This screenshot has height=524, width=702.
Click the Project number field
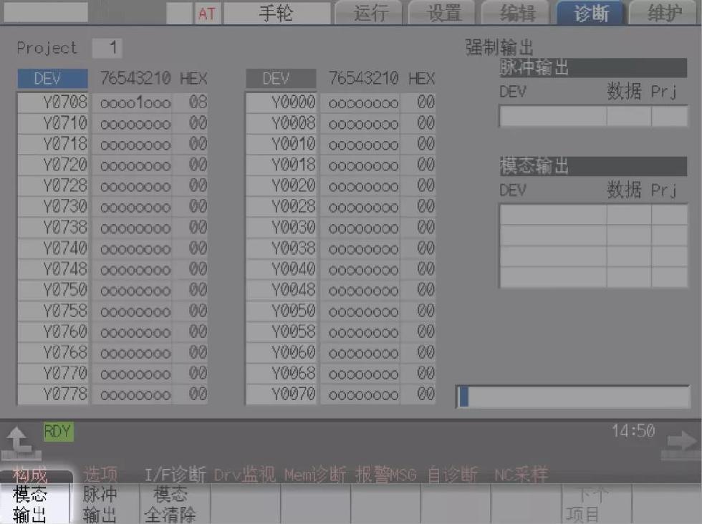pos(107,48)
